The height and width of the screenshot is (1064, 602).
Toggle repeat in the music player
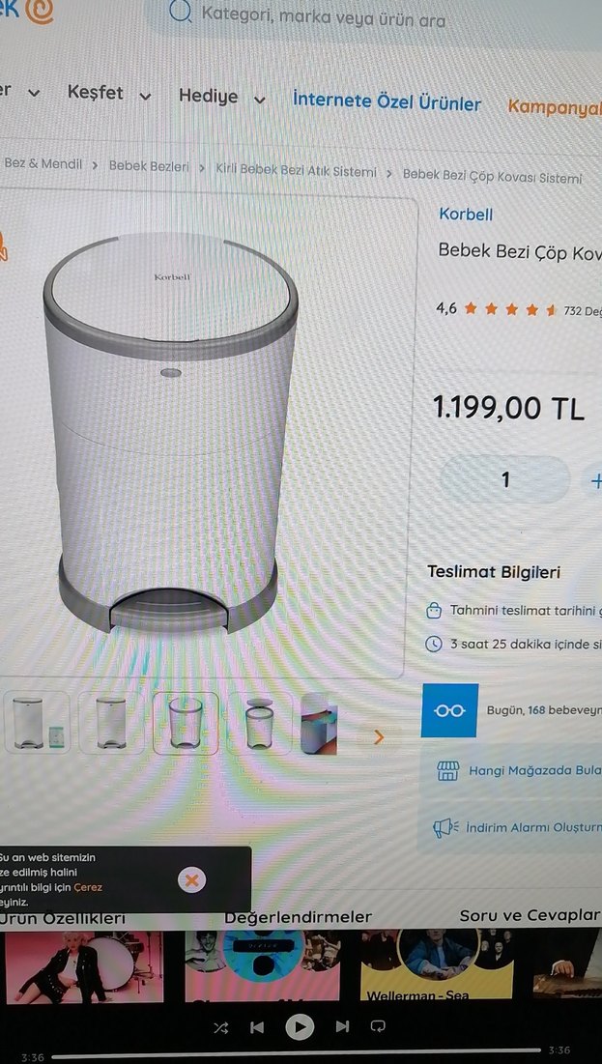[380, 1026]
